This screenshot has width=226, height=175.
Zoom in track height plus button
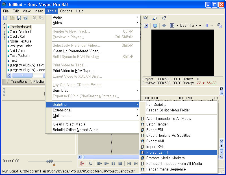point(221,146)
